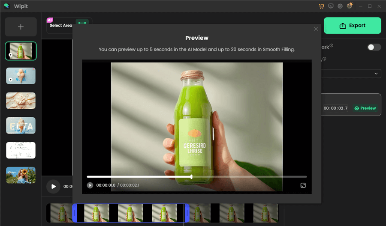The height and width of the screenshot is (226, 386).
Task: Click the total duration 00:00:02.1 text
Action: [130, 185]
